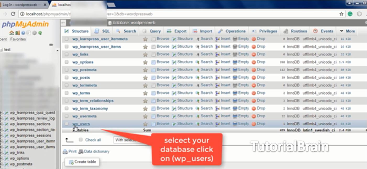Viewport: 367px width, 169px height.
Task: Open the Export tab
Action: point(177,31)
